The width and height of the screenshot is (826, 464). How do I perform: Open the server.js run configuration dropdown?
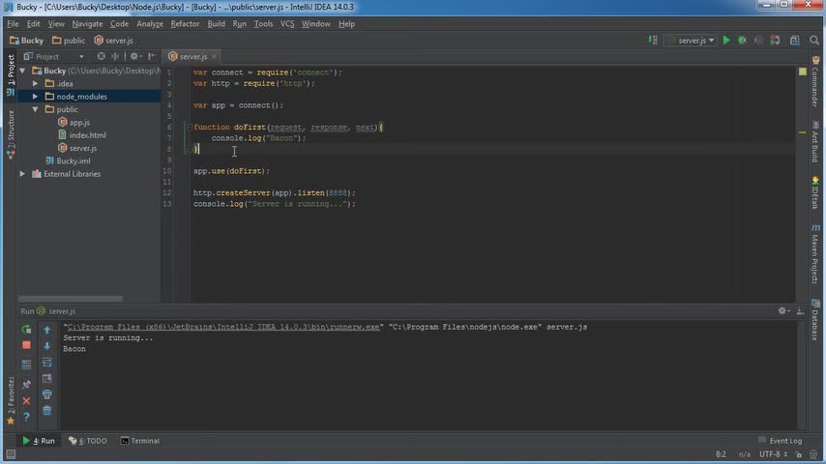point(692,40)
